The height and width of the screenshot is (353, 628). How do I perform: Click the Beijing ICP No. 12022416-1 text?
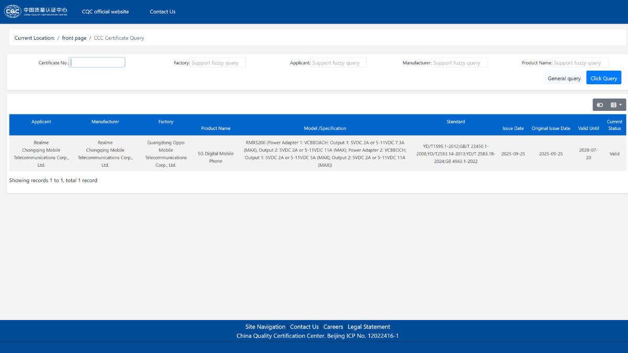pyautogui.click(x=363, y=336)
